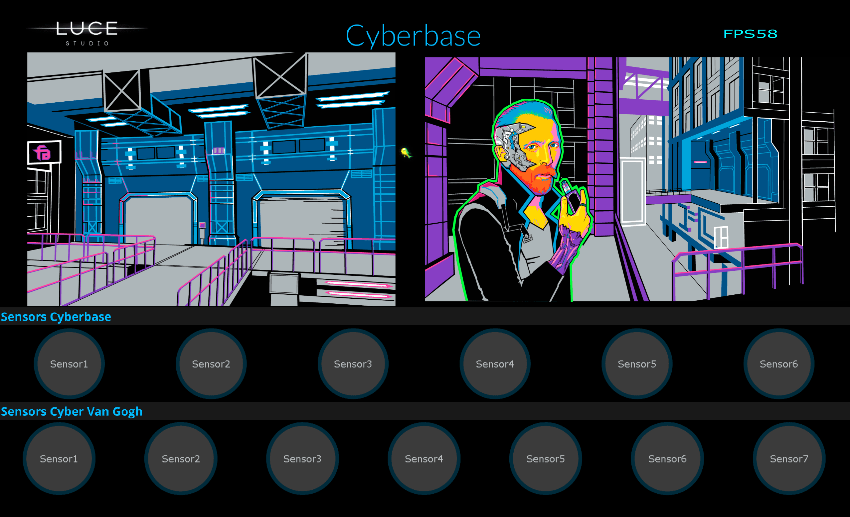Activate Sensor5 under Sensors Cyber Van Gogh
The height and width of the screenshot is (517, 850).
tap(546, 459)
